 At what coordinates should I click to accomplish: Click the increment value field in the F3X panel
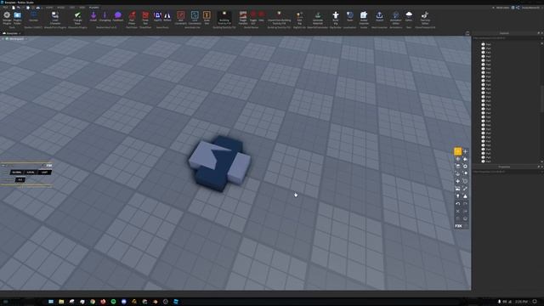point(20,179)
